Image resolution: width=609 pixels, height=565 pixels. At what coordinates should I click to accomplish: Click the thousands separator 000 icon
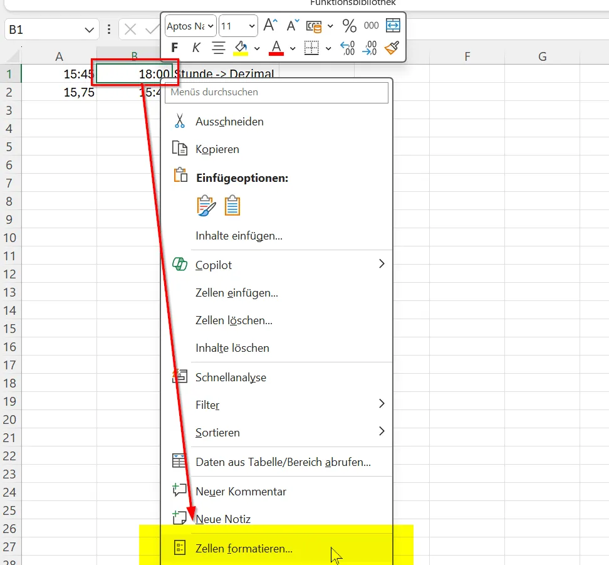coord(370,26)
